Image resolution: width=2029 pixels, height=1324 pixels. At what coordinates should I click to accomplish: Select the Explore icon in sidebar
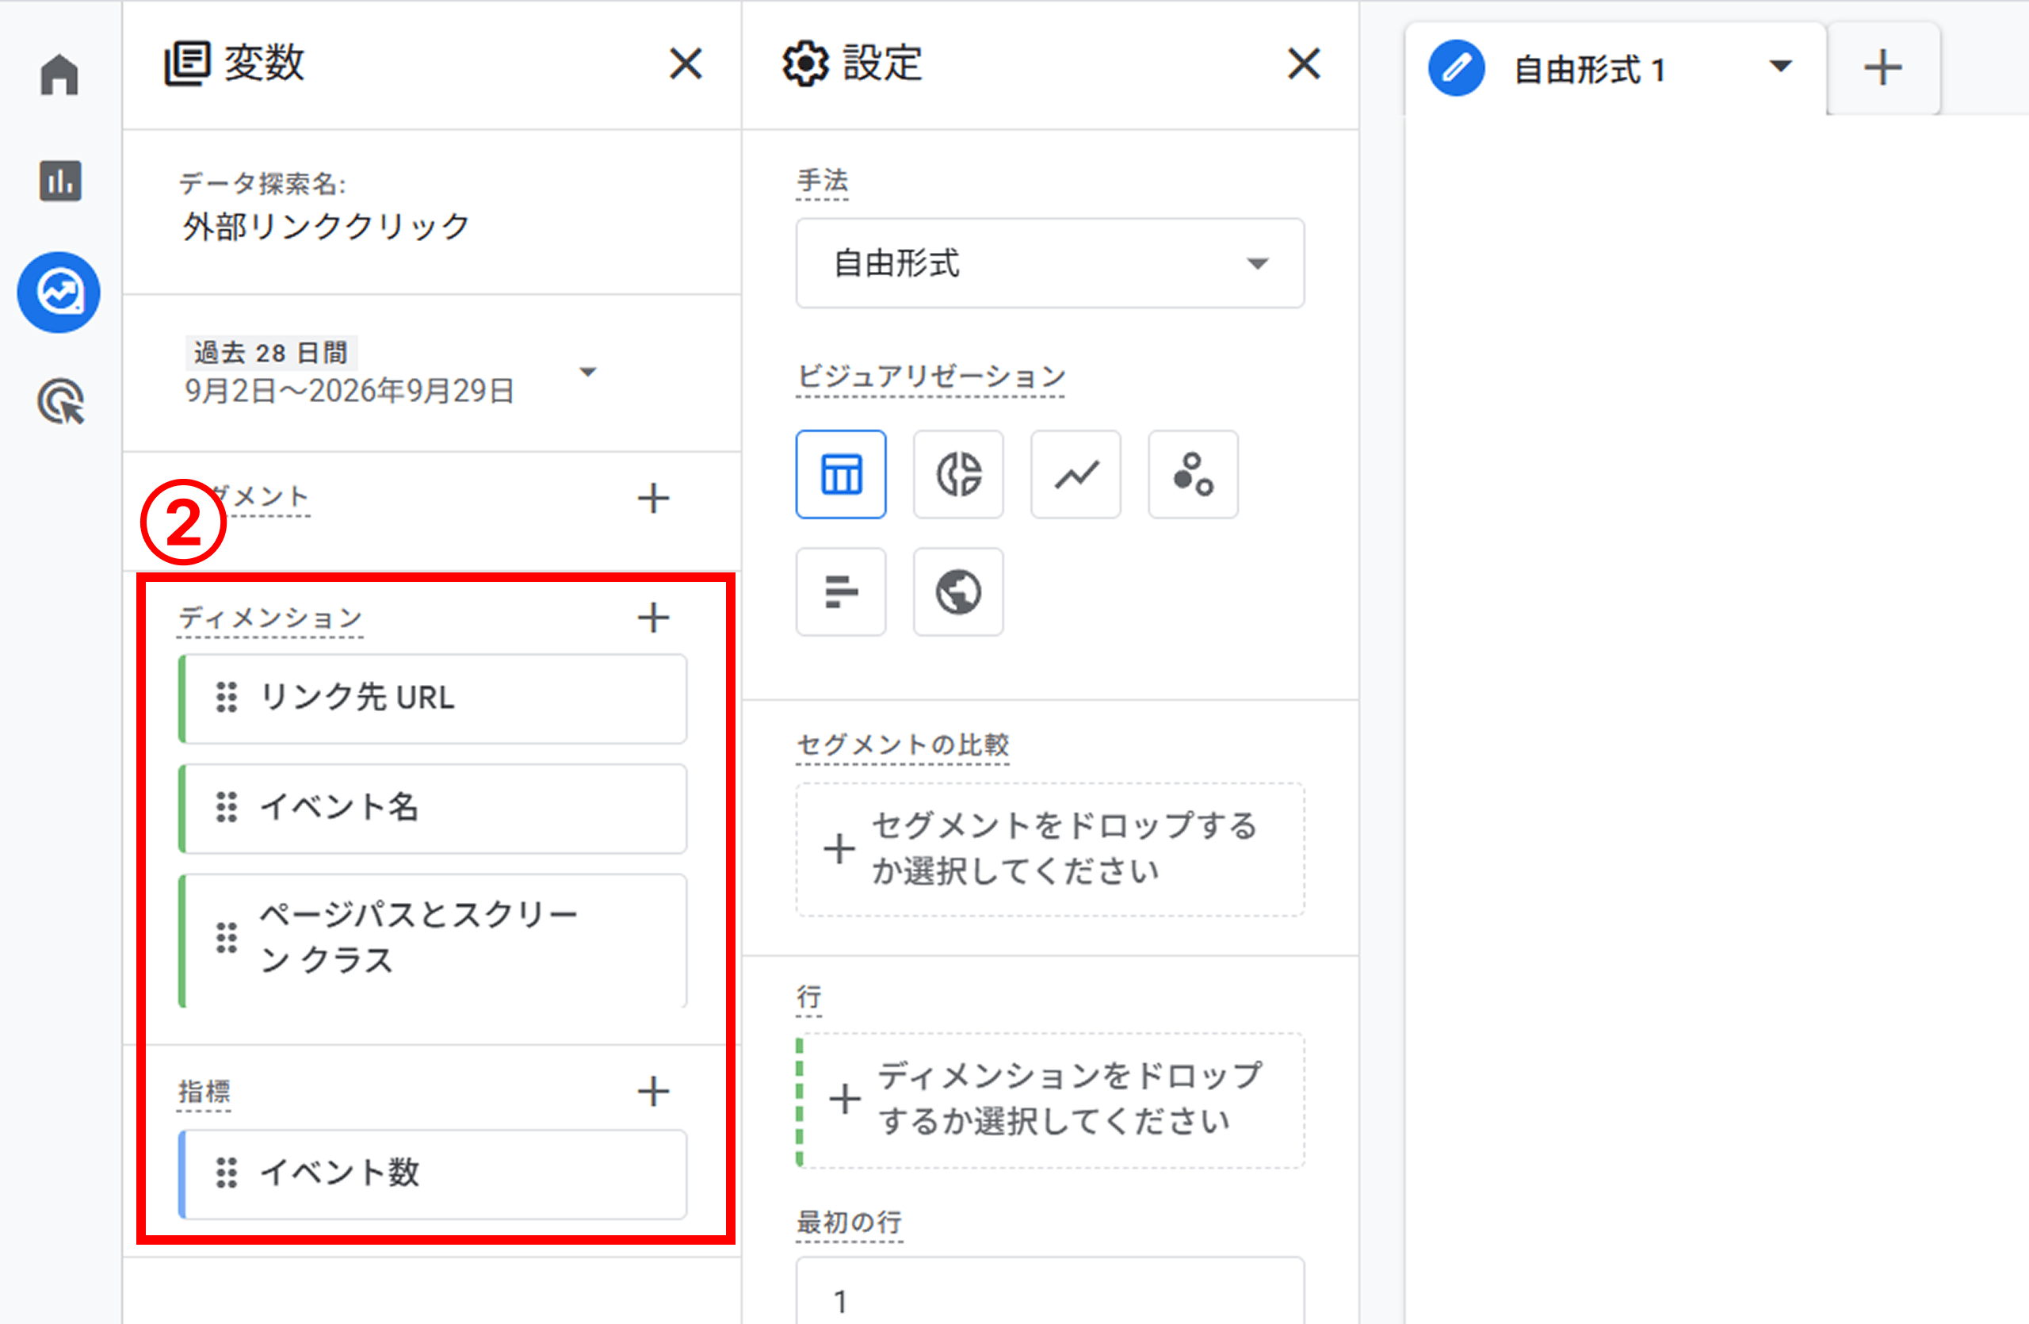pyautogui.click(x=59, y=293)
